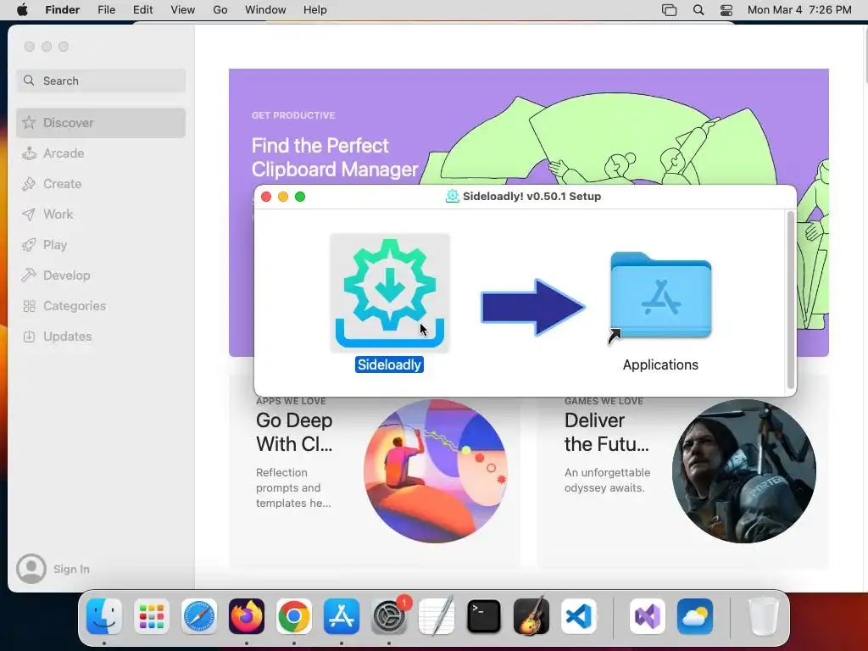Open App Store from the Dock
Screen dimensions: 868x651
coord(342,616)
